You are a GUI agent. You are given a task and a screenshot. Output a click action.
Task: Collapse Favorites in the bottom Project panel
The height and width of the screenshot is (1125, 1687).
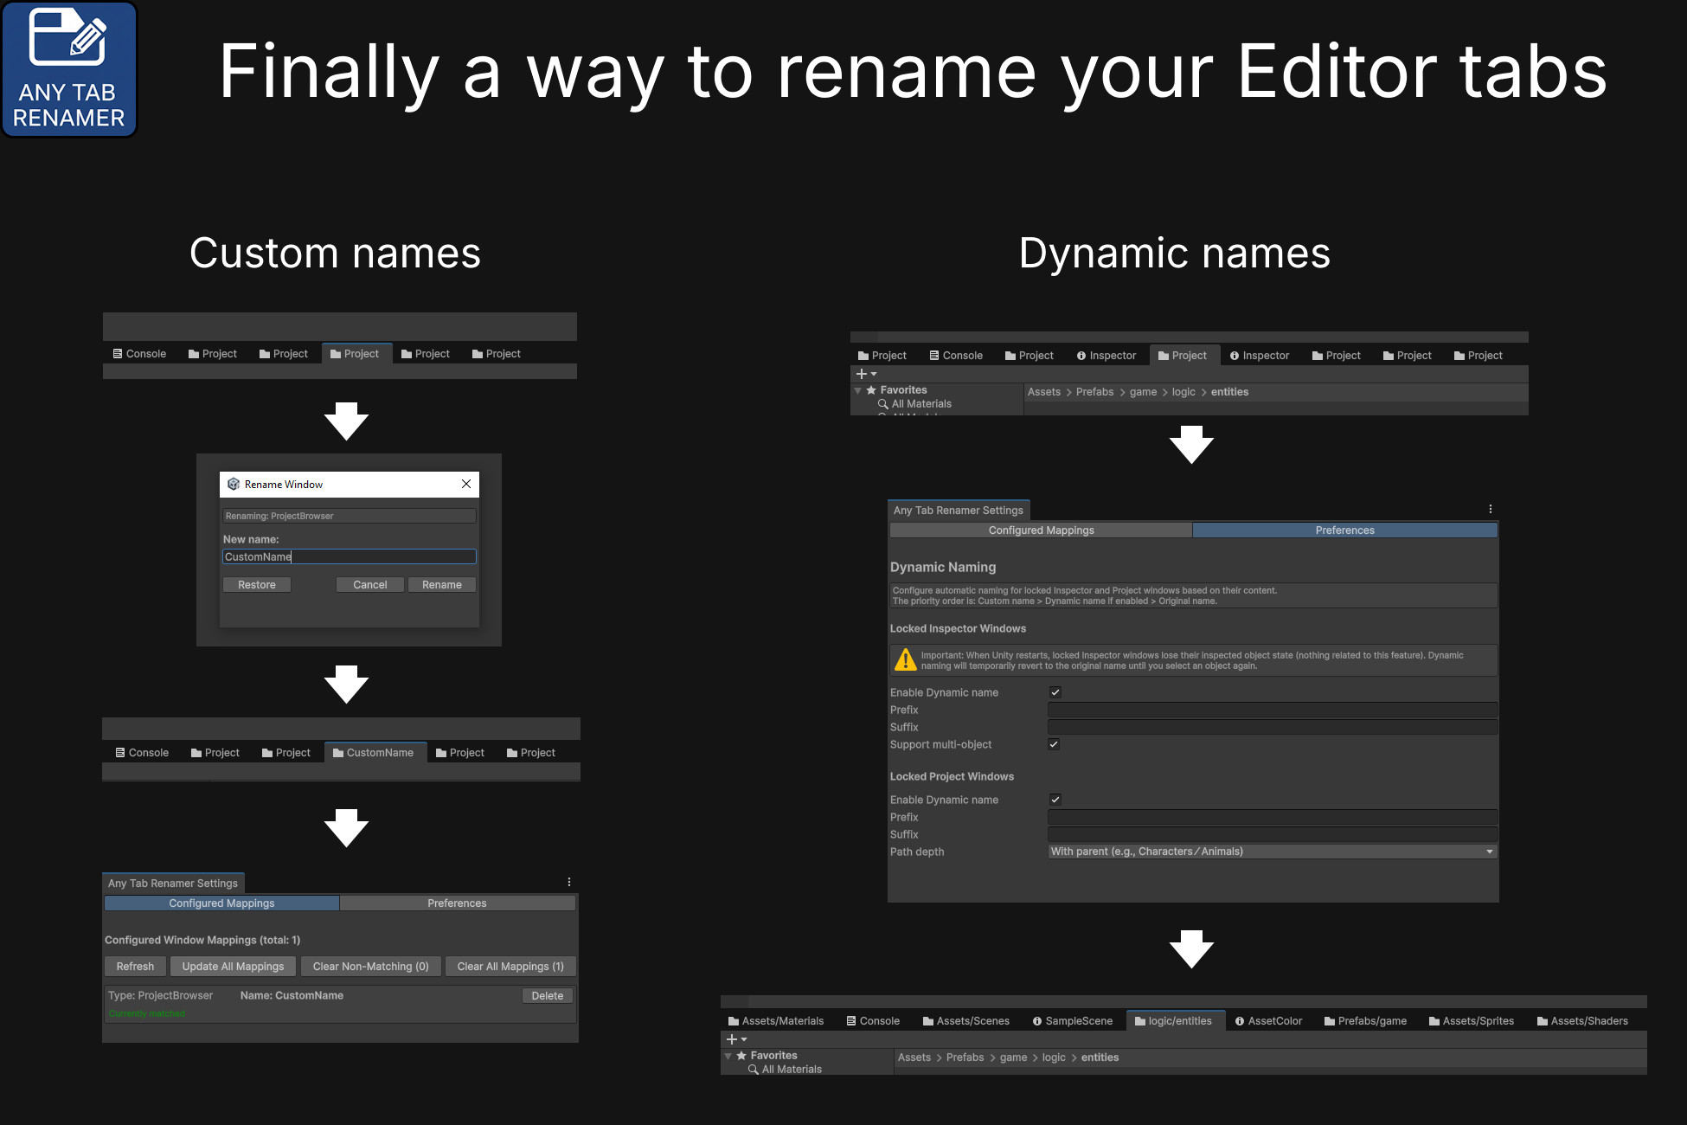pos(728,1056)
